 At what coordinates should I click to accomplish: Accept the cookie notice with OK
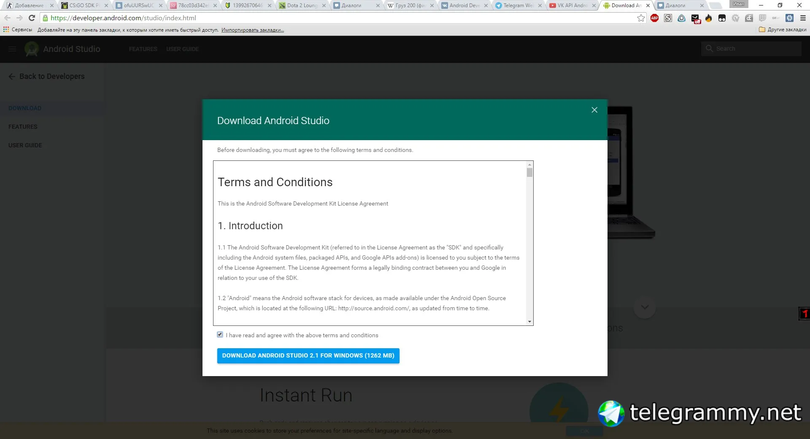584,431
